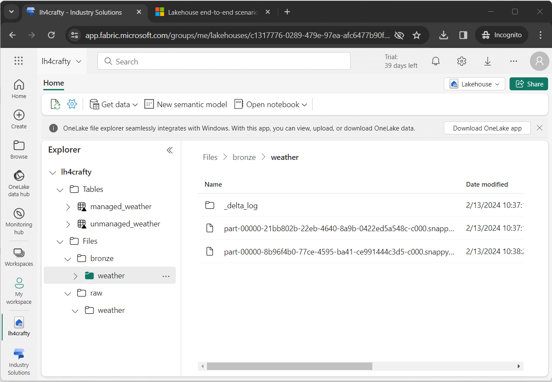The height and width of the screenshot is (382, 552).
Task: Click the Search input box
Action: (x=224, y=61)
